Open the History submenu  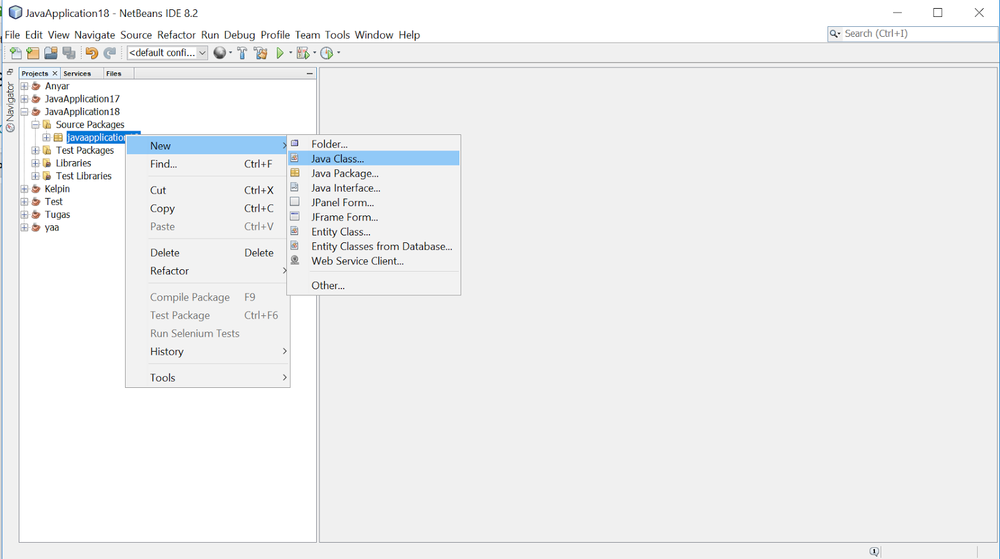click(x=207, y=352)
